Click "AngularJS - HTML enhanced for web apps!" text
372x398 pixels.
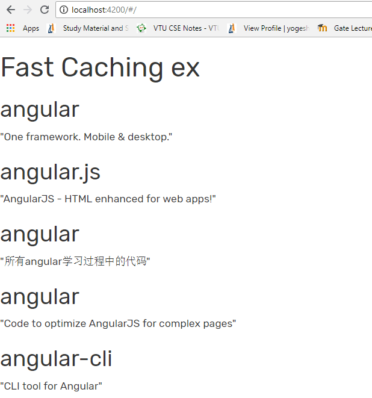pyautogui.click(x=108, y=199)
